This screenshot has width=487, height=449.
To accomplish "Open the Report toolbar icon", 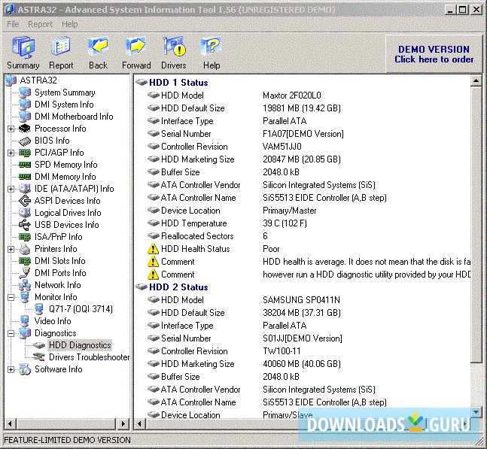I will [x=62, y=52].
